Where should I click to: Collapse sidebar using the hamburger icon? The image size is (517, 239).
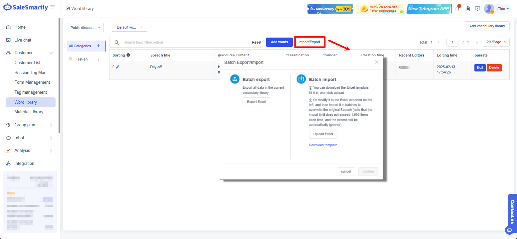pyautogui.click(x=53, y=7)
